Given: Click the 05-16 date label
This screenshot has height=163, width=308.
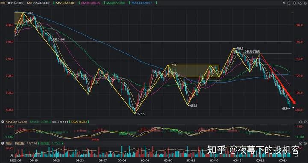Looking at the screenshot, I should point(214,160).
